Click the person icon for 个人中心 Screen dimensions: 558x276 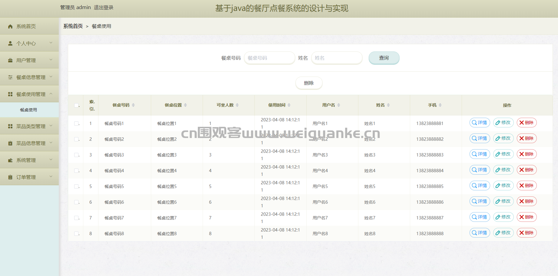(10, 44)
